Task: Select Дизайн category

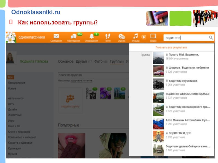Action: point(12,109)
